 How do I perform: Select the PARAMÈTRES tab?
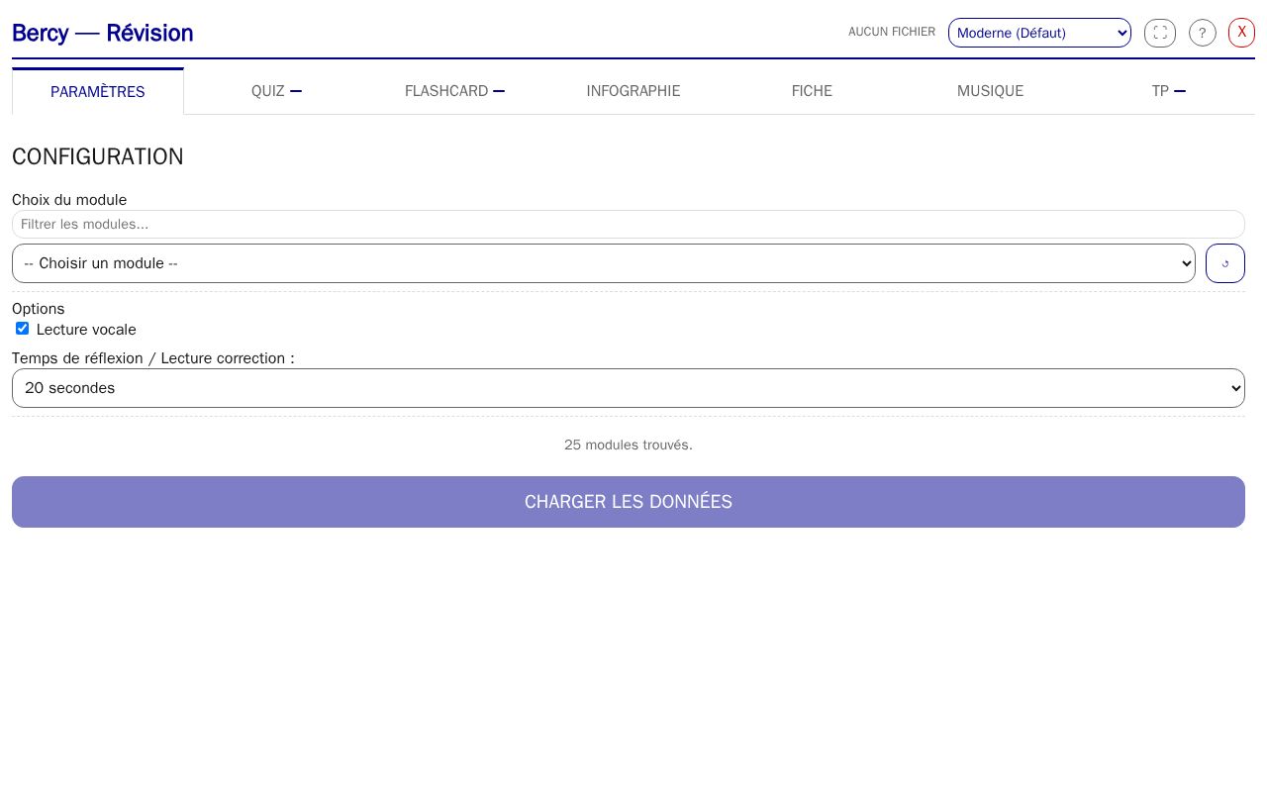coord(98,91)
